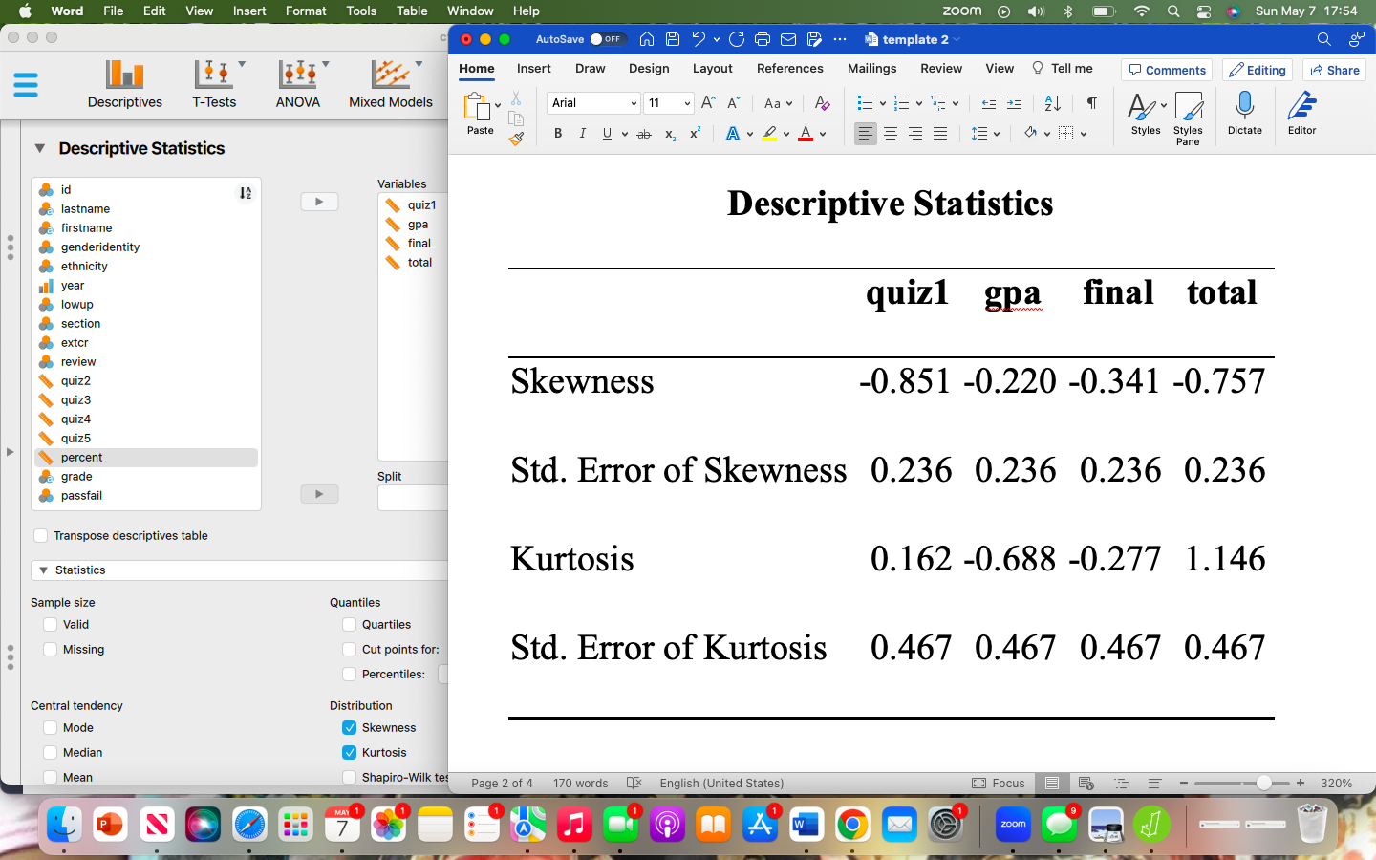The image size is (1376, 860).
Task: Open the Descriptives analysis in JASP
Action: point(124,84)
